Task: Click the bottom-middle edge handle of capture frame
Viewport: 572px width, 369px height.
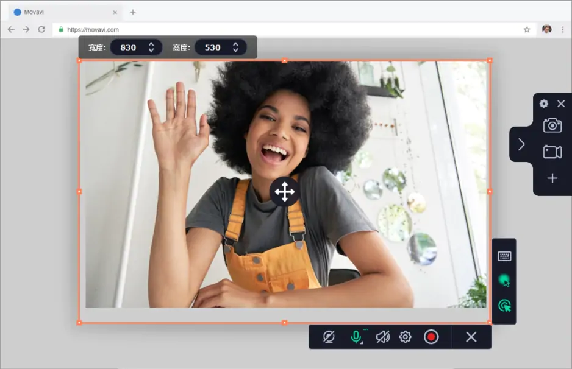Action: tap(285, 323)
